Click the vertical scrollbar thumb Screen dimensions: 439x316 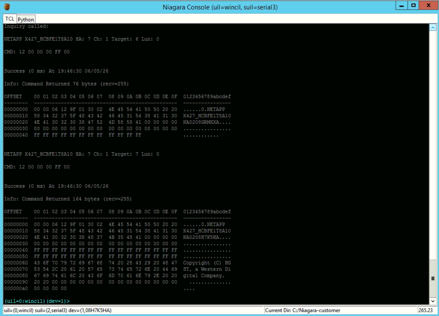click(x=433, y=278)
